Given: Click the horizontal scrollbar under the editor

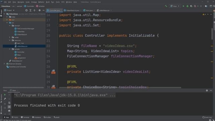Looking at the screenshot, I should [120, 87].
